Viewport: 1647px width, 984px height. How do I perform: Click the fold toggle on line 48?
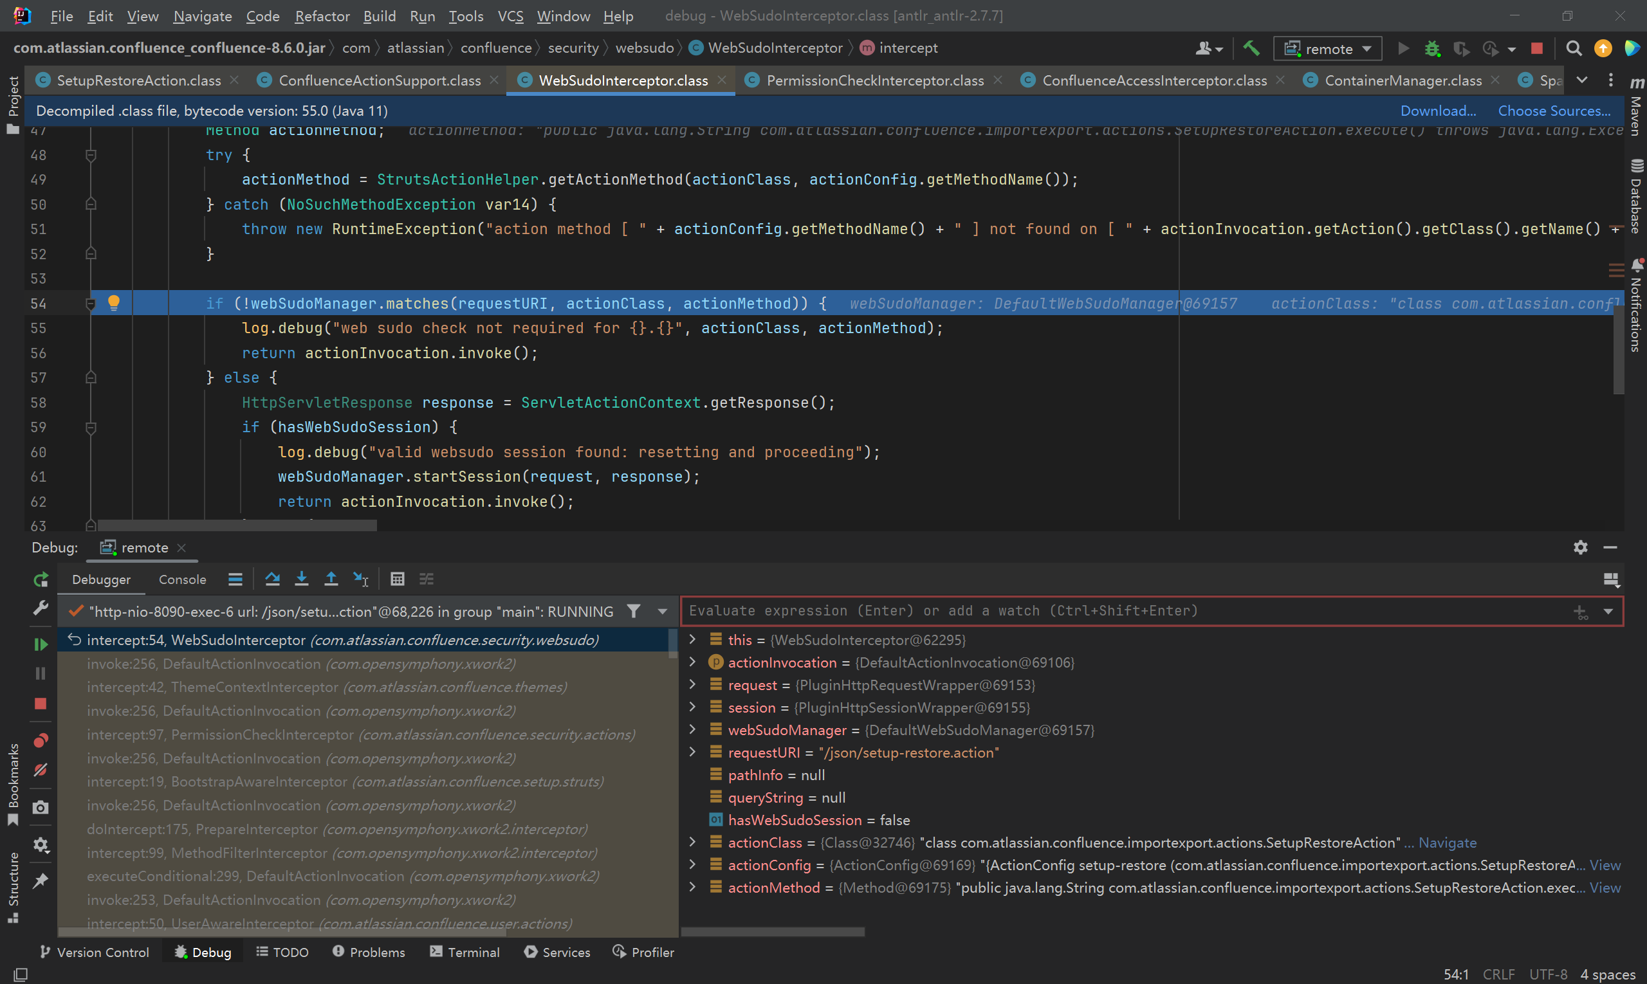pos(91,155)
